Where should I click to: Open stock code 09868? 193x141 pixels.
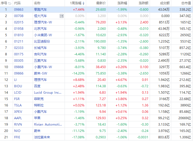click(19, 67)
